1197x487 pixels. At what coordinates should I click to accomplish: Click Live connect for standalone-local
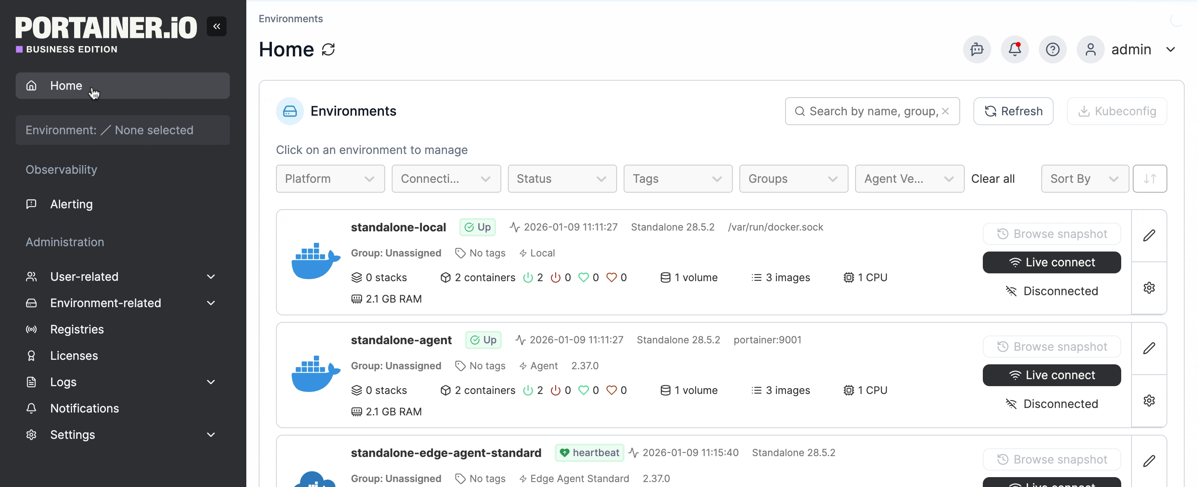point(1051,262)
